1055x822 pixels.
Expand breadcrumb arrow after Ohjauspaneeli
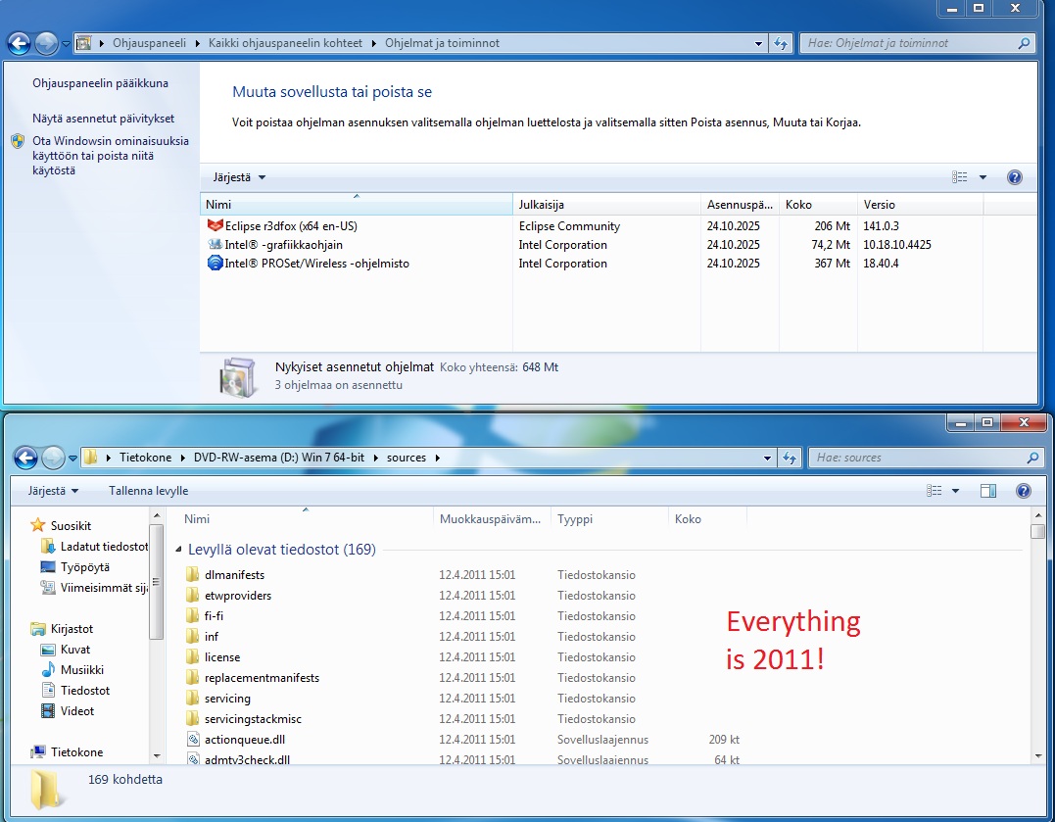(197, 43)
